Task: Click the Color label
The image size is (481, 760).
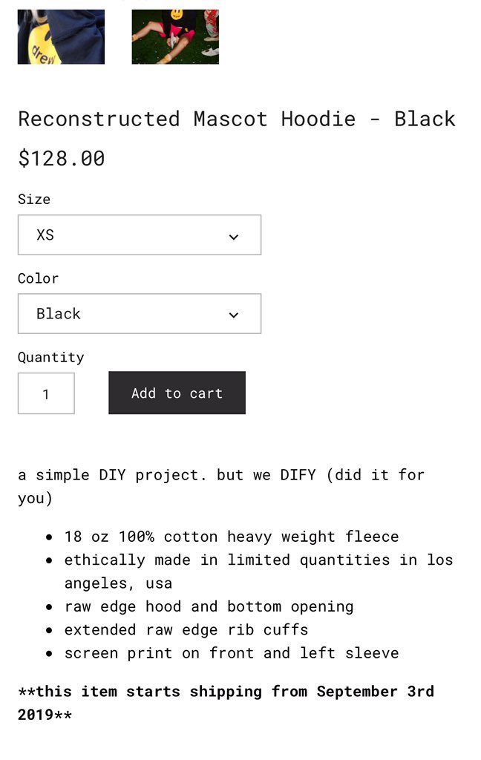Action: pos(39,278)
